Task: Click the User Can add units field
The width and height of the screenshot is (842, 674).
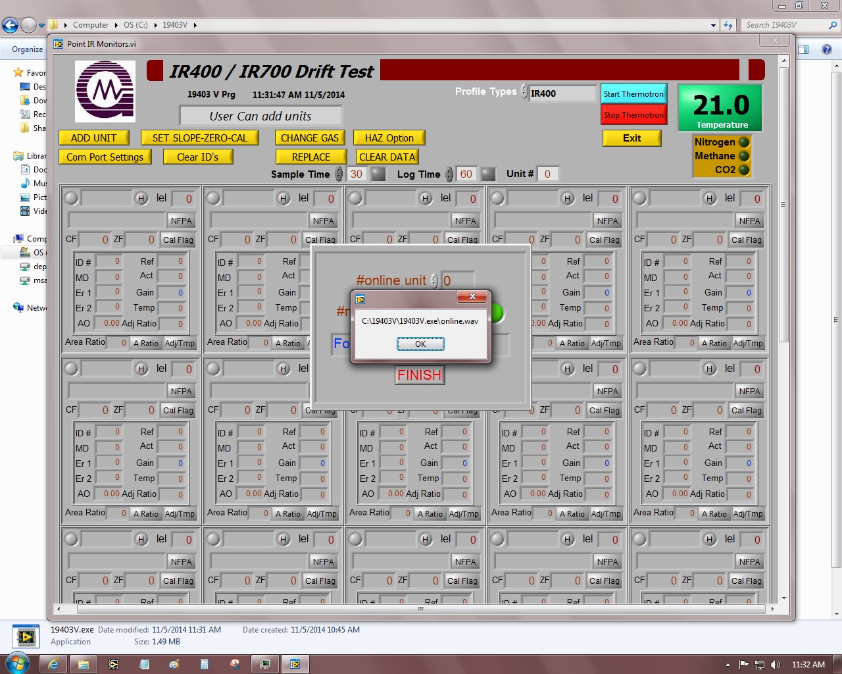Action: pyautogui.click(x=260, y=116)
